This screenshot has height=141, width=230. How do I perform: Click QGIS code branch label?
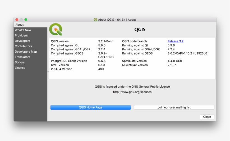(x=134, y=41)
